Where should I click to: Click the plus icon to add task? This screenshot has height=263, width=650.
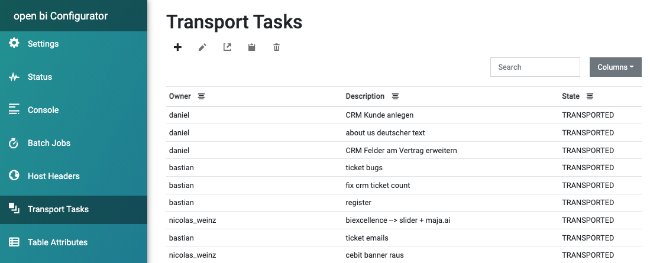pos(177,47)
